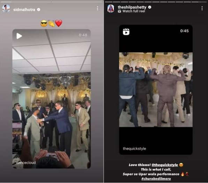Open three-dot menu on theshilpashetty story

click(x=202, y=8)
